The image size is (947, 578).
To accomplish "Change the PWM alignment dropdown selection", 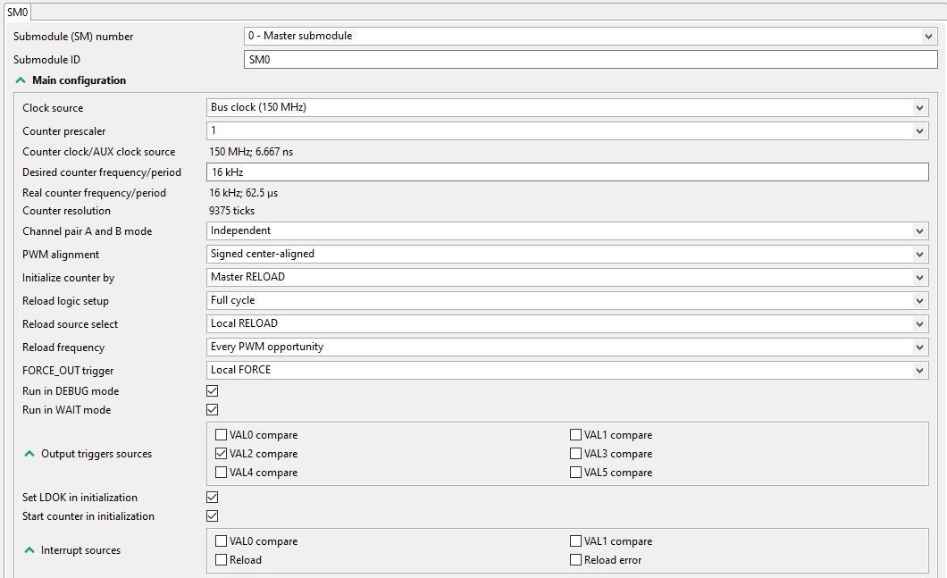I will point(567,255).
